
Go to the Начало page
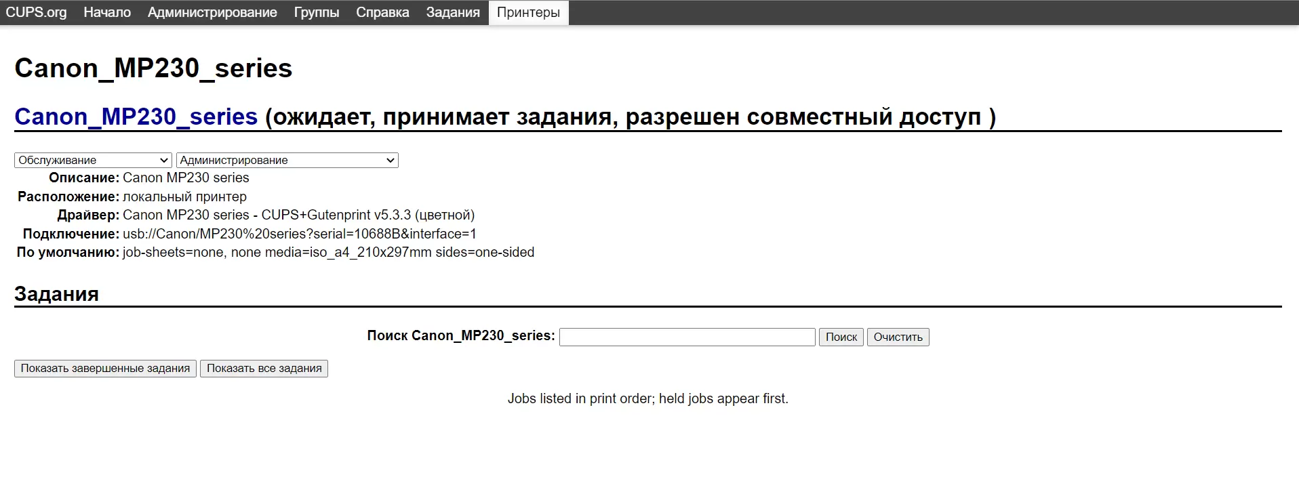107,12
